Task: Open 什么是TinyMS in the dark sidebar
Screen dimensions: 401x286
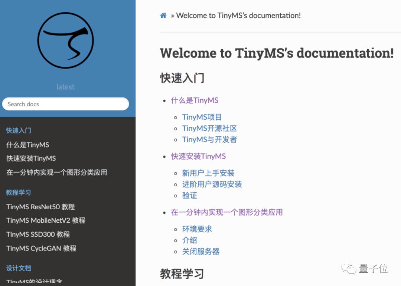Action: pos(27,145)
